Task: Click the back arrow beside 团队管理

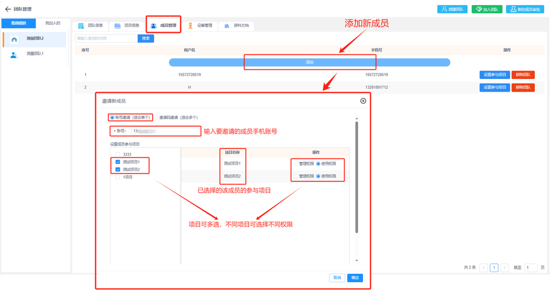Action: [x=8, y=9]
